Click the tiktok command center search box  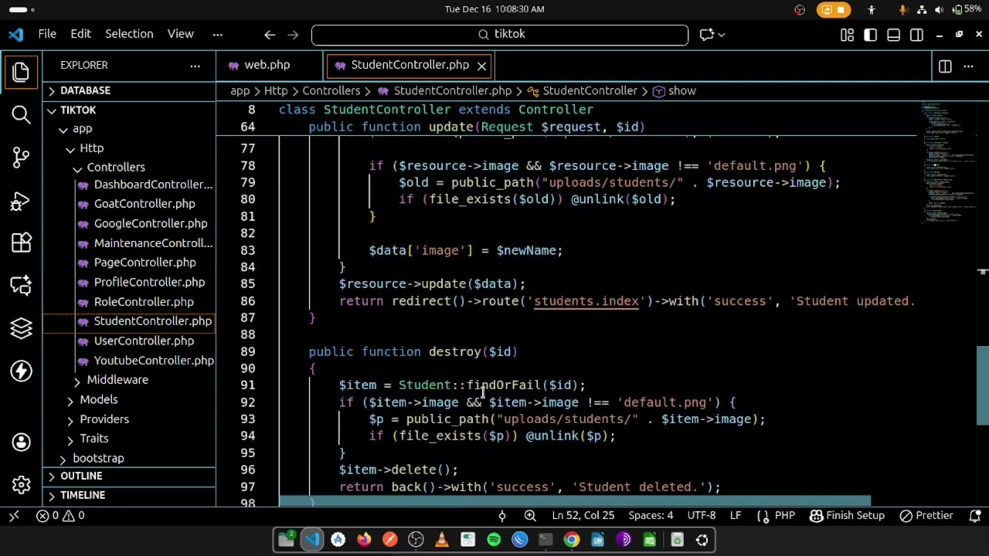[x=500, y=35]
